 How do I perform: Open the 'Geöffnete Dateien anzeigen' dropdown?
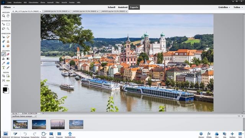(24, 116)
